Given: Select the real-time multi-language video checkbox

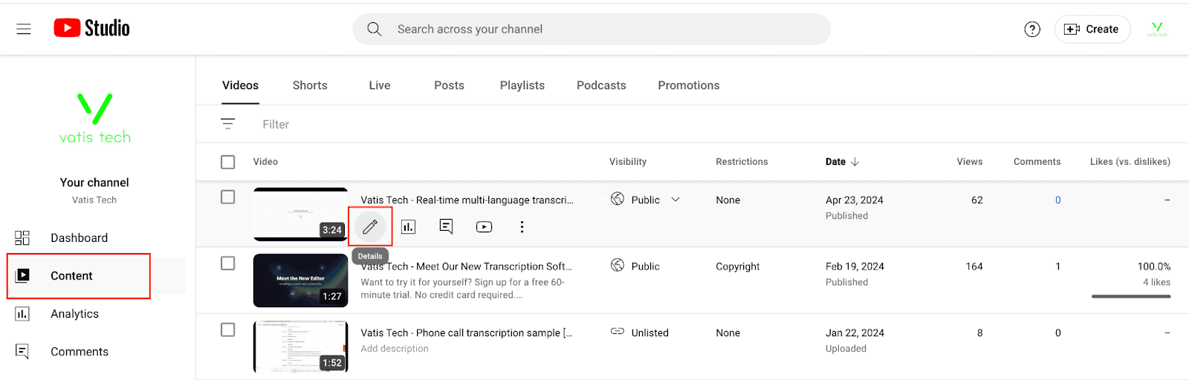Looking at the screenshot, I should tap(228, 197).
